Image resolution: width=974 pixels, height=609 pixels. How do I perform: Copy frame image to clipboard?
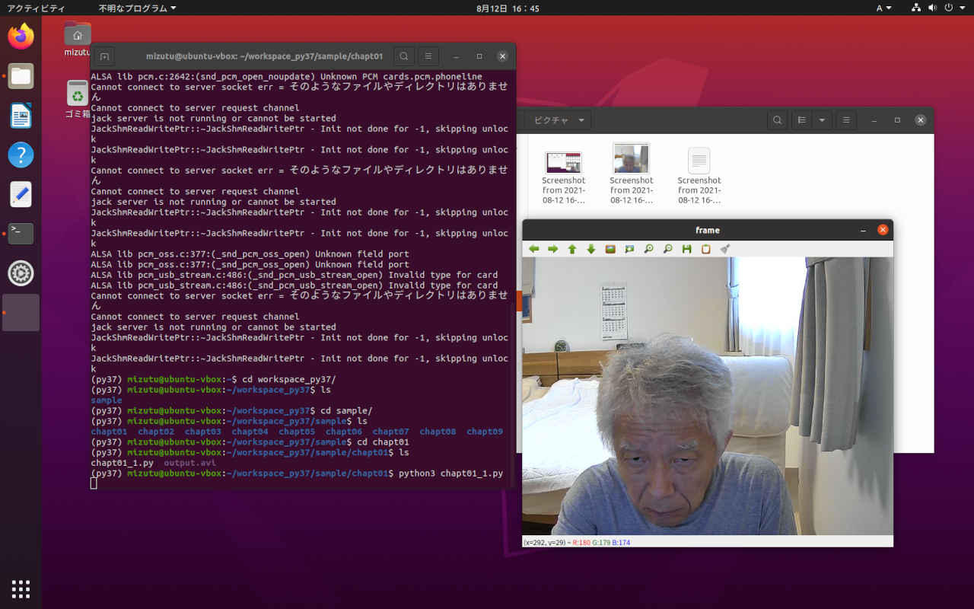[705, 249]
